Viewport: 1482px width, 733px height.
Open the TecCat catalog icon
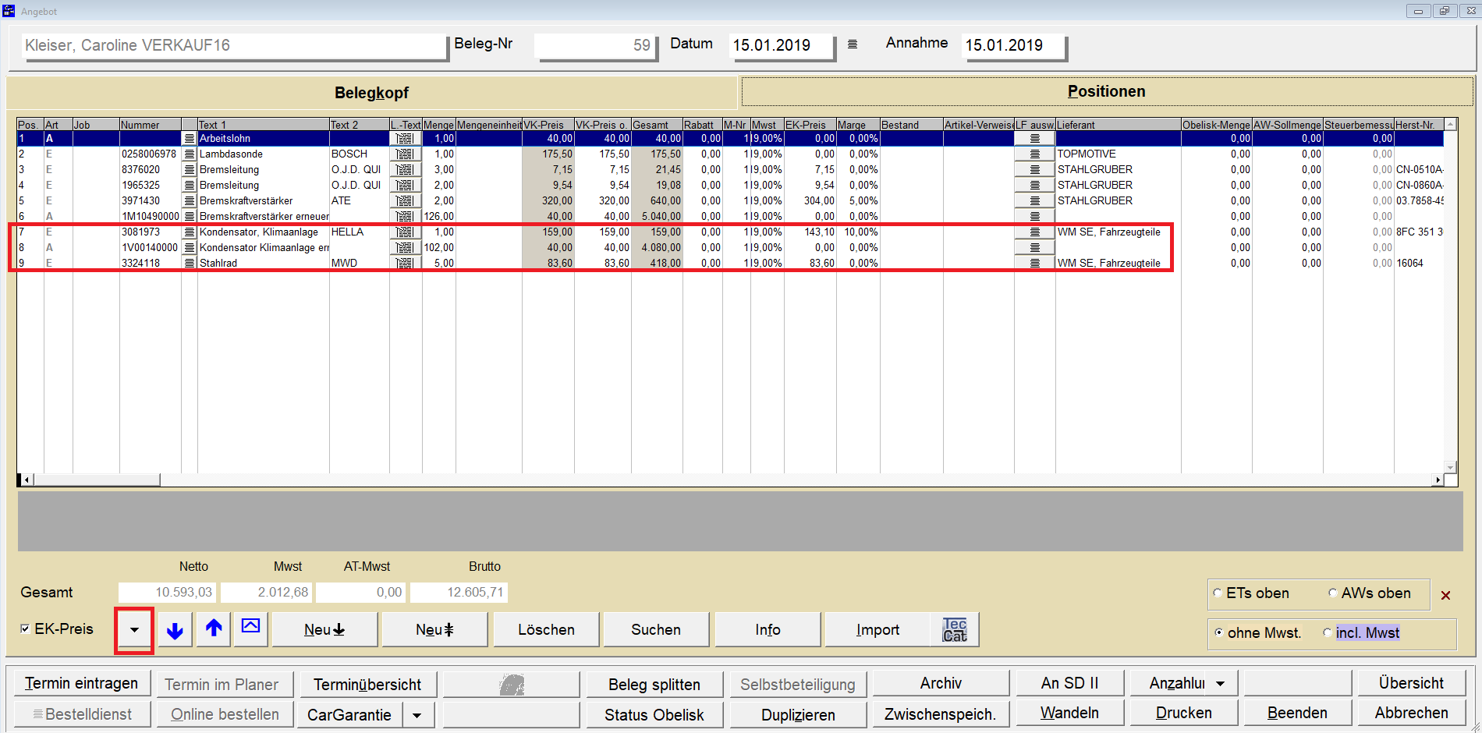(955, 630)
